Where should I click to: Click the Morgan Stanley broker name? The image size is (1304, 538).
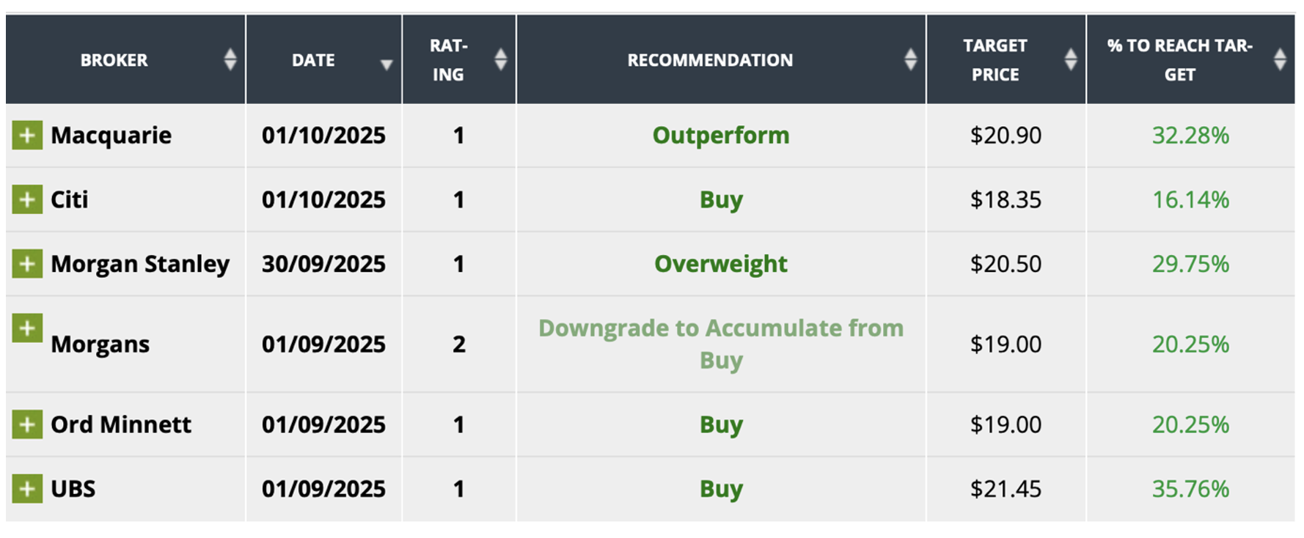140,264
